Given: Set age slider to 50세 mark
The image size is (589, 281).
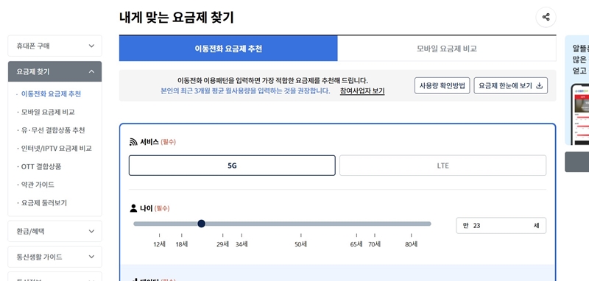Looking at the screenshot, I should (x=300, y=224).
